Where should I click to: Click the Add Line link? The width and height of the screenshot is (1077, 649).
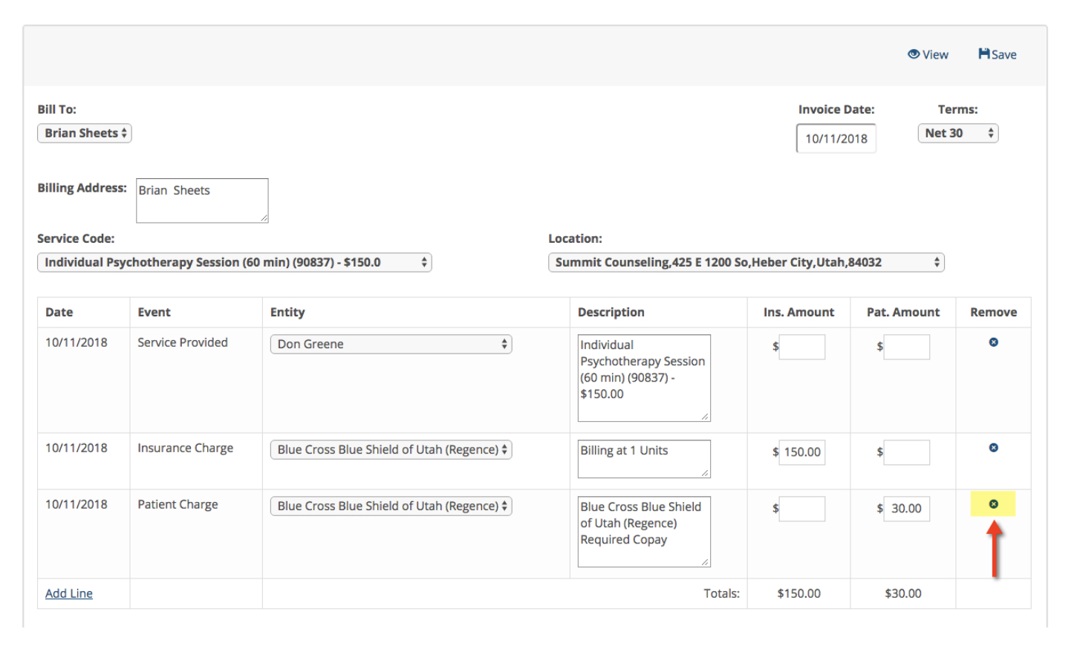pyautogui.click(x=68, y=593)
